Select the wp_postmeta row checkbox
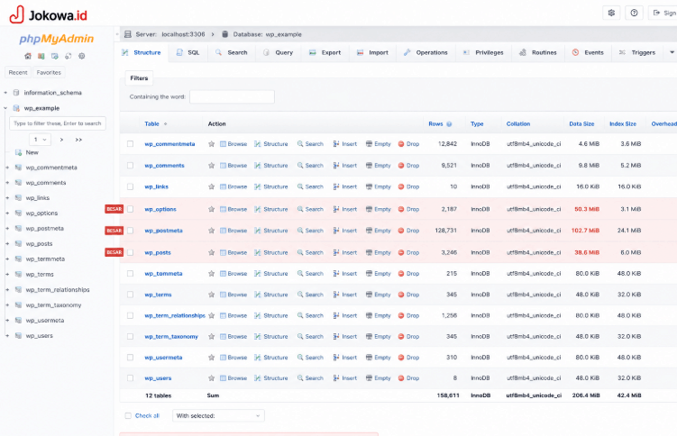 coord(130,231)
